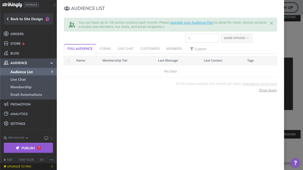Follow the upgrade your Audience Plan link
The image size is (303, 170).
click(x=192, y=22)
